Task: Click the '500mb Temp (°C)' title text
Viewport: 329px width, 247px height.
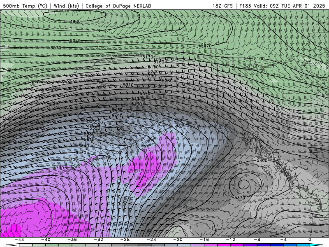Action: pos(25,6)
